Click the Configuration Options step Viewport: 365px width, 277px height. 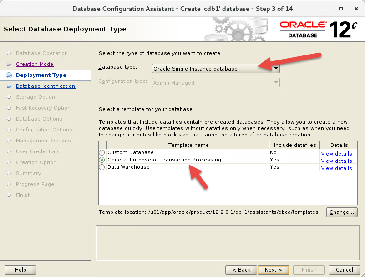click(x=44, y=130)
